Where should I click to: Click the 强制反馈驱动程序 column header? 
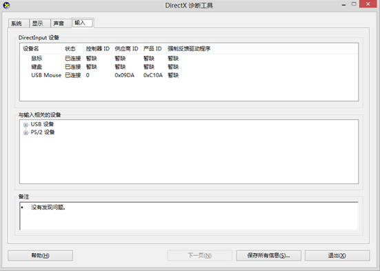click(x=189, y=49)
